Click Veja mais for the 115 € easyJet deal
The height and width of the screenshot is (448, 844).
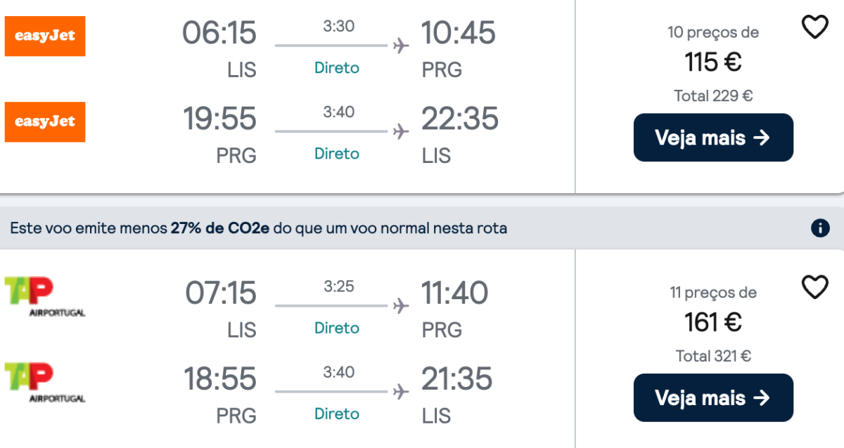(x=713, y=138)
